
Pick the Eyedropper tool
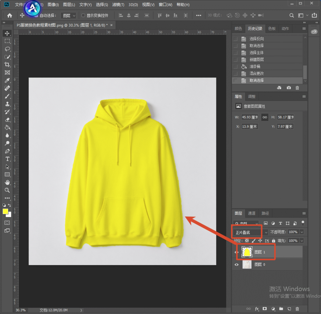[x=8, y=81]
